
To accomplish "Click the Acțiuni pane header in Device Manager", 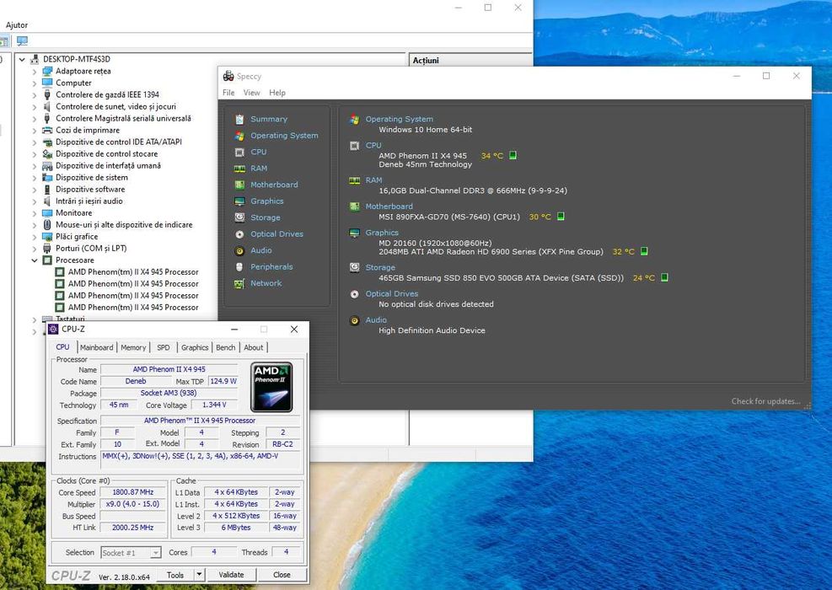I will pos(470,61).
